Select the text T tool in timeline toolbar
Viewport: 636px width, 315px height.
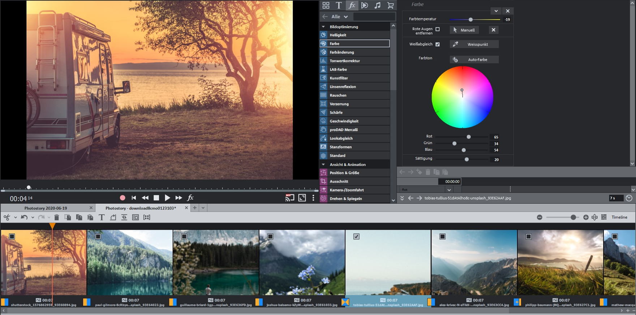coord(102,217)
